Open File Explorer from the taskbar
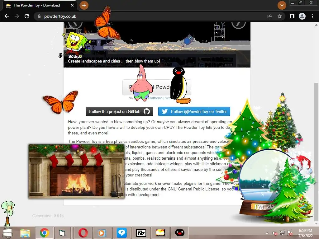The image size is (319, 239). 25,233
